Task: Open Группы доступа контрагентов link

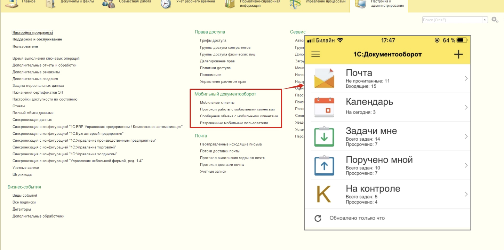Action: tap(225, 48)
